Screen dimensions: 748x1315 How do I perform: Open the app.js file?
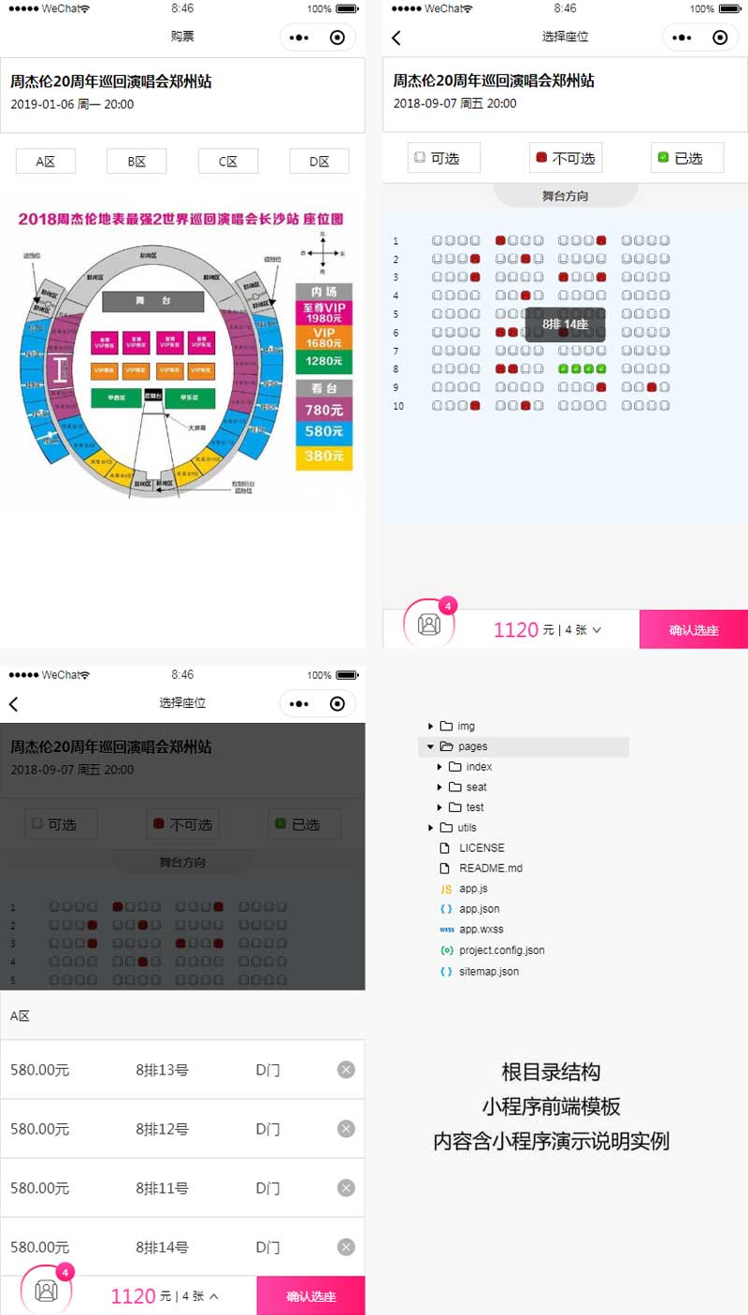473,889
